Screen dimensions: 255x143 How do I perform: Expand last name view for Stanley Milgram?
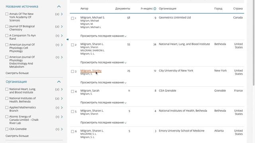[104, 83]
